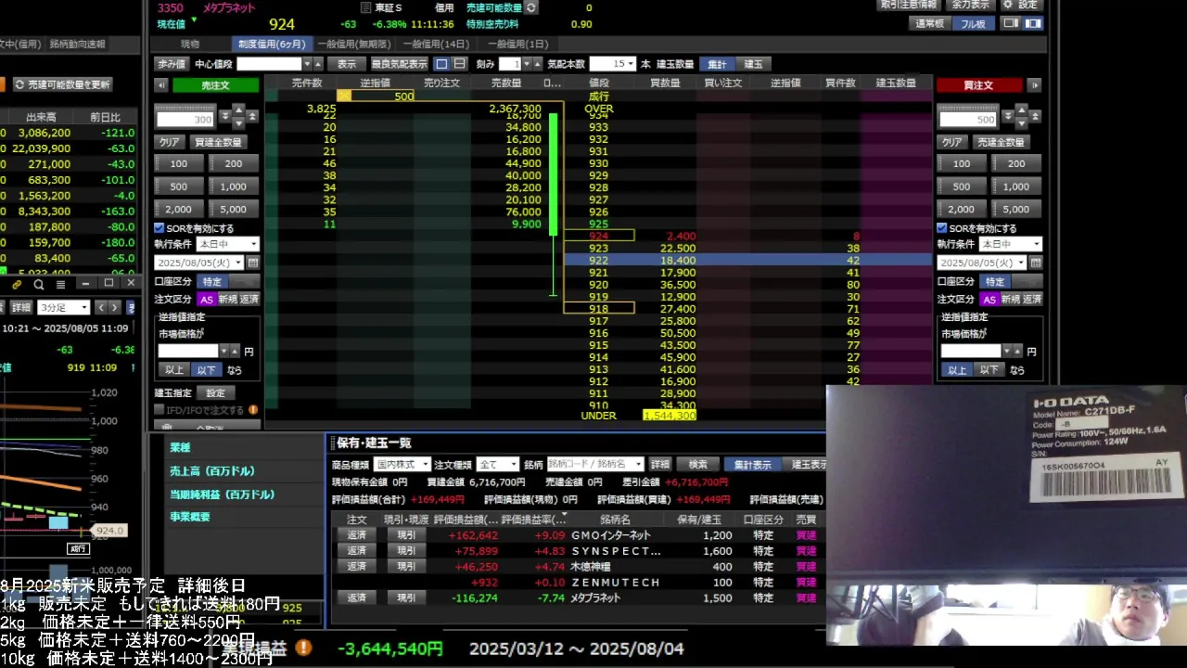Screen dimensions: 1187x668
Task: Open sell-side date 2025/08/05 dropdown
Action: click(x=198, y=263)
